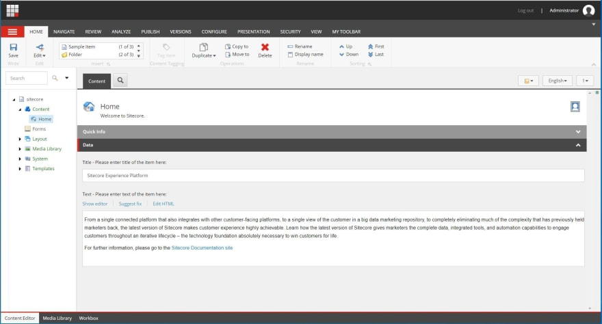The height and width of the screenshot is (324, 602).
Task: Click the Log out link
Action: point(525,10)
